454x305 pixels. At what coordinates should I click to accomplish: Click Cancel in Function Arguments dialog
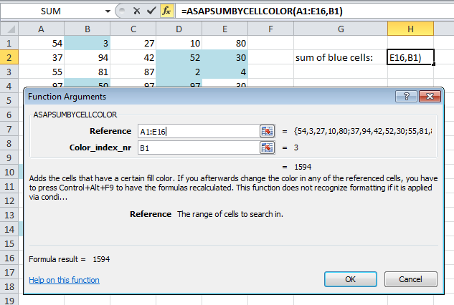coord(410,279)
